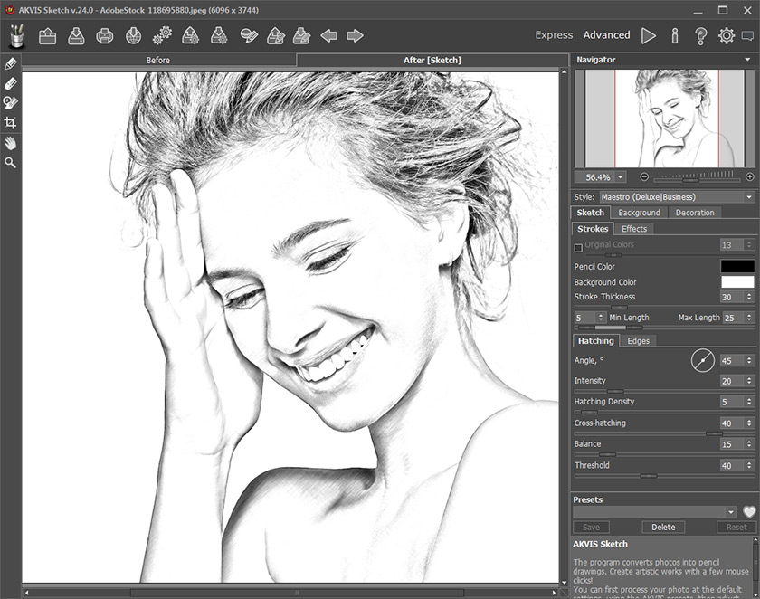Click the Cross-hatching slider track

click(x=664, y=433)
